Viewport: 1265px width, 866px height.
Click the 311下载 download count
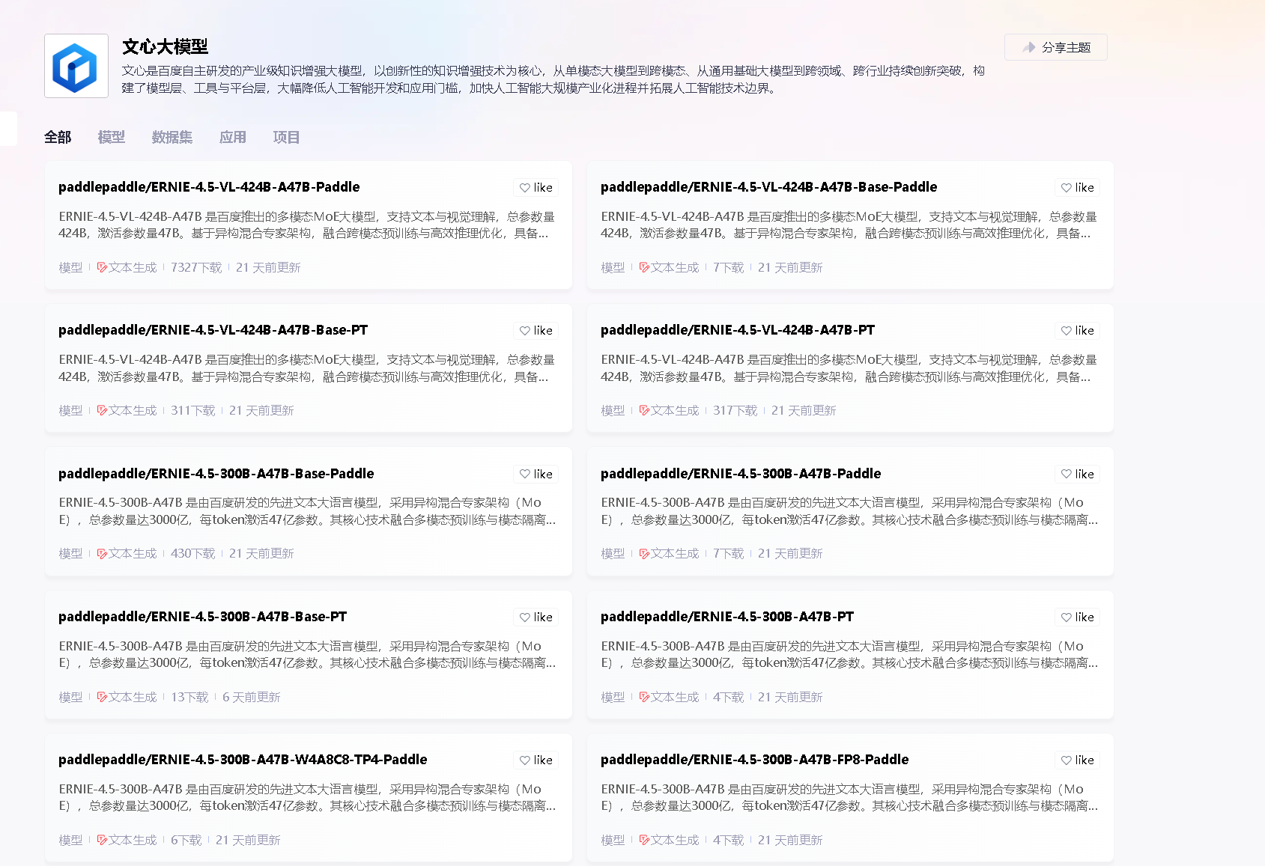pos(193,410)
